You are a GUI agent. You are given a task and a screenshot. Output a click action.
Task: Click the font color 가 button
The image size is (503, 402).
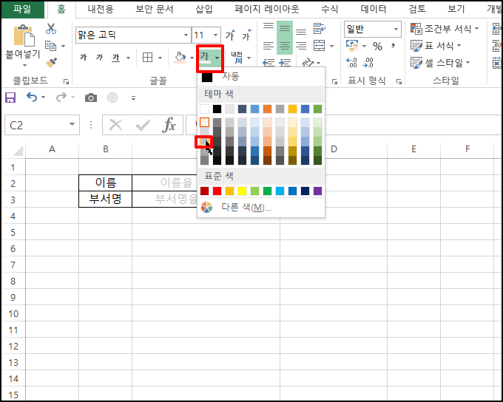[206, 58]
